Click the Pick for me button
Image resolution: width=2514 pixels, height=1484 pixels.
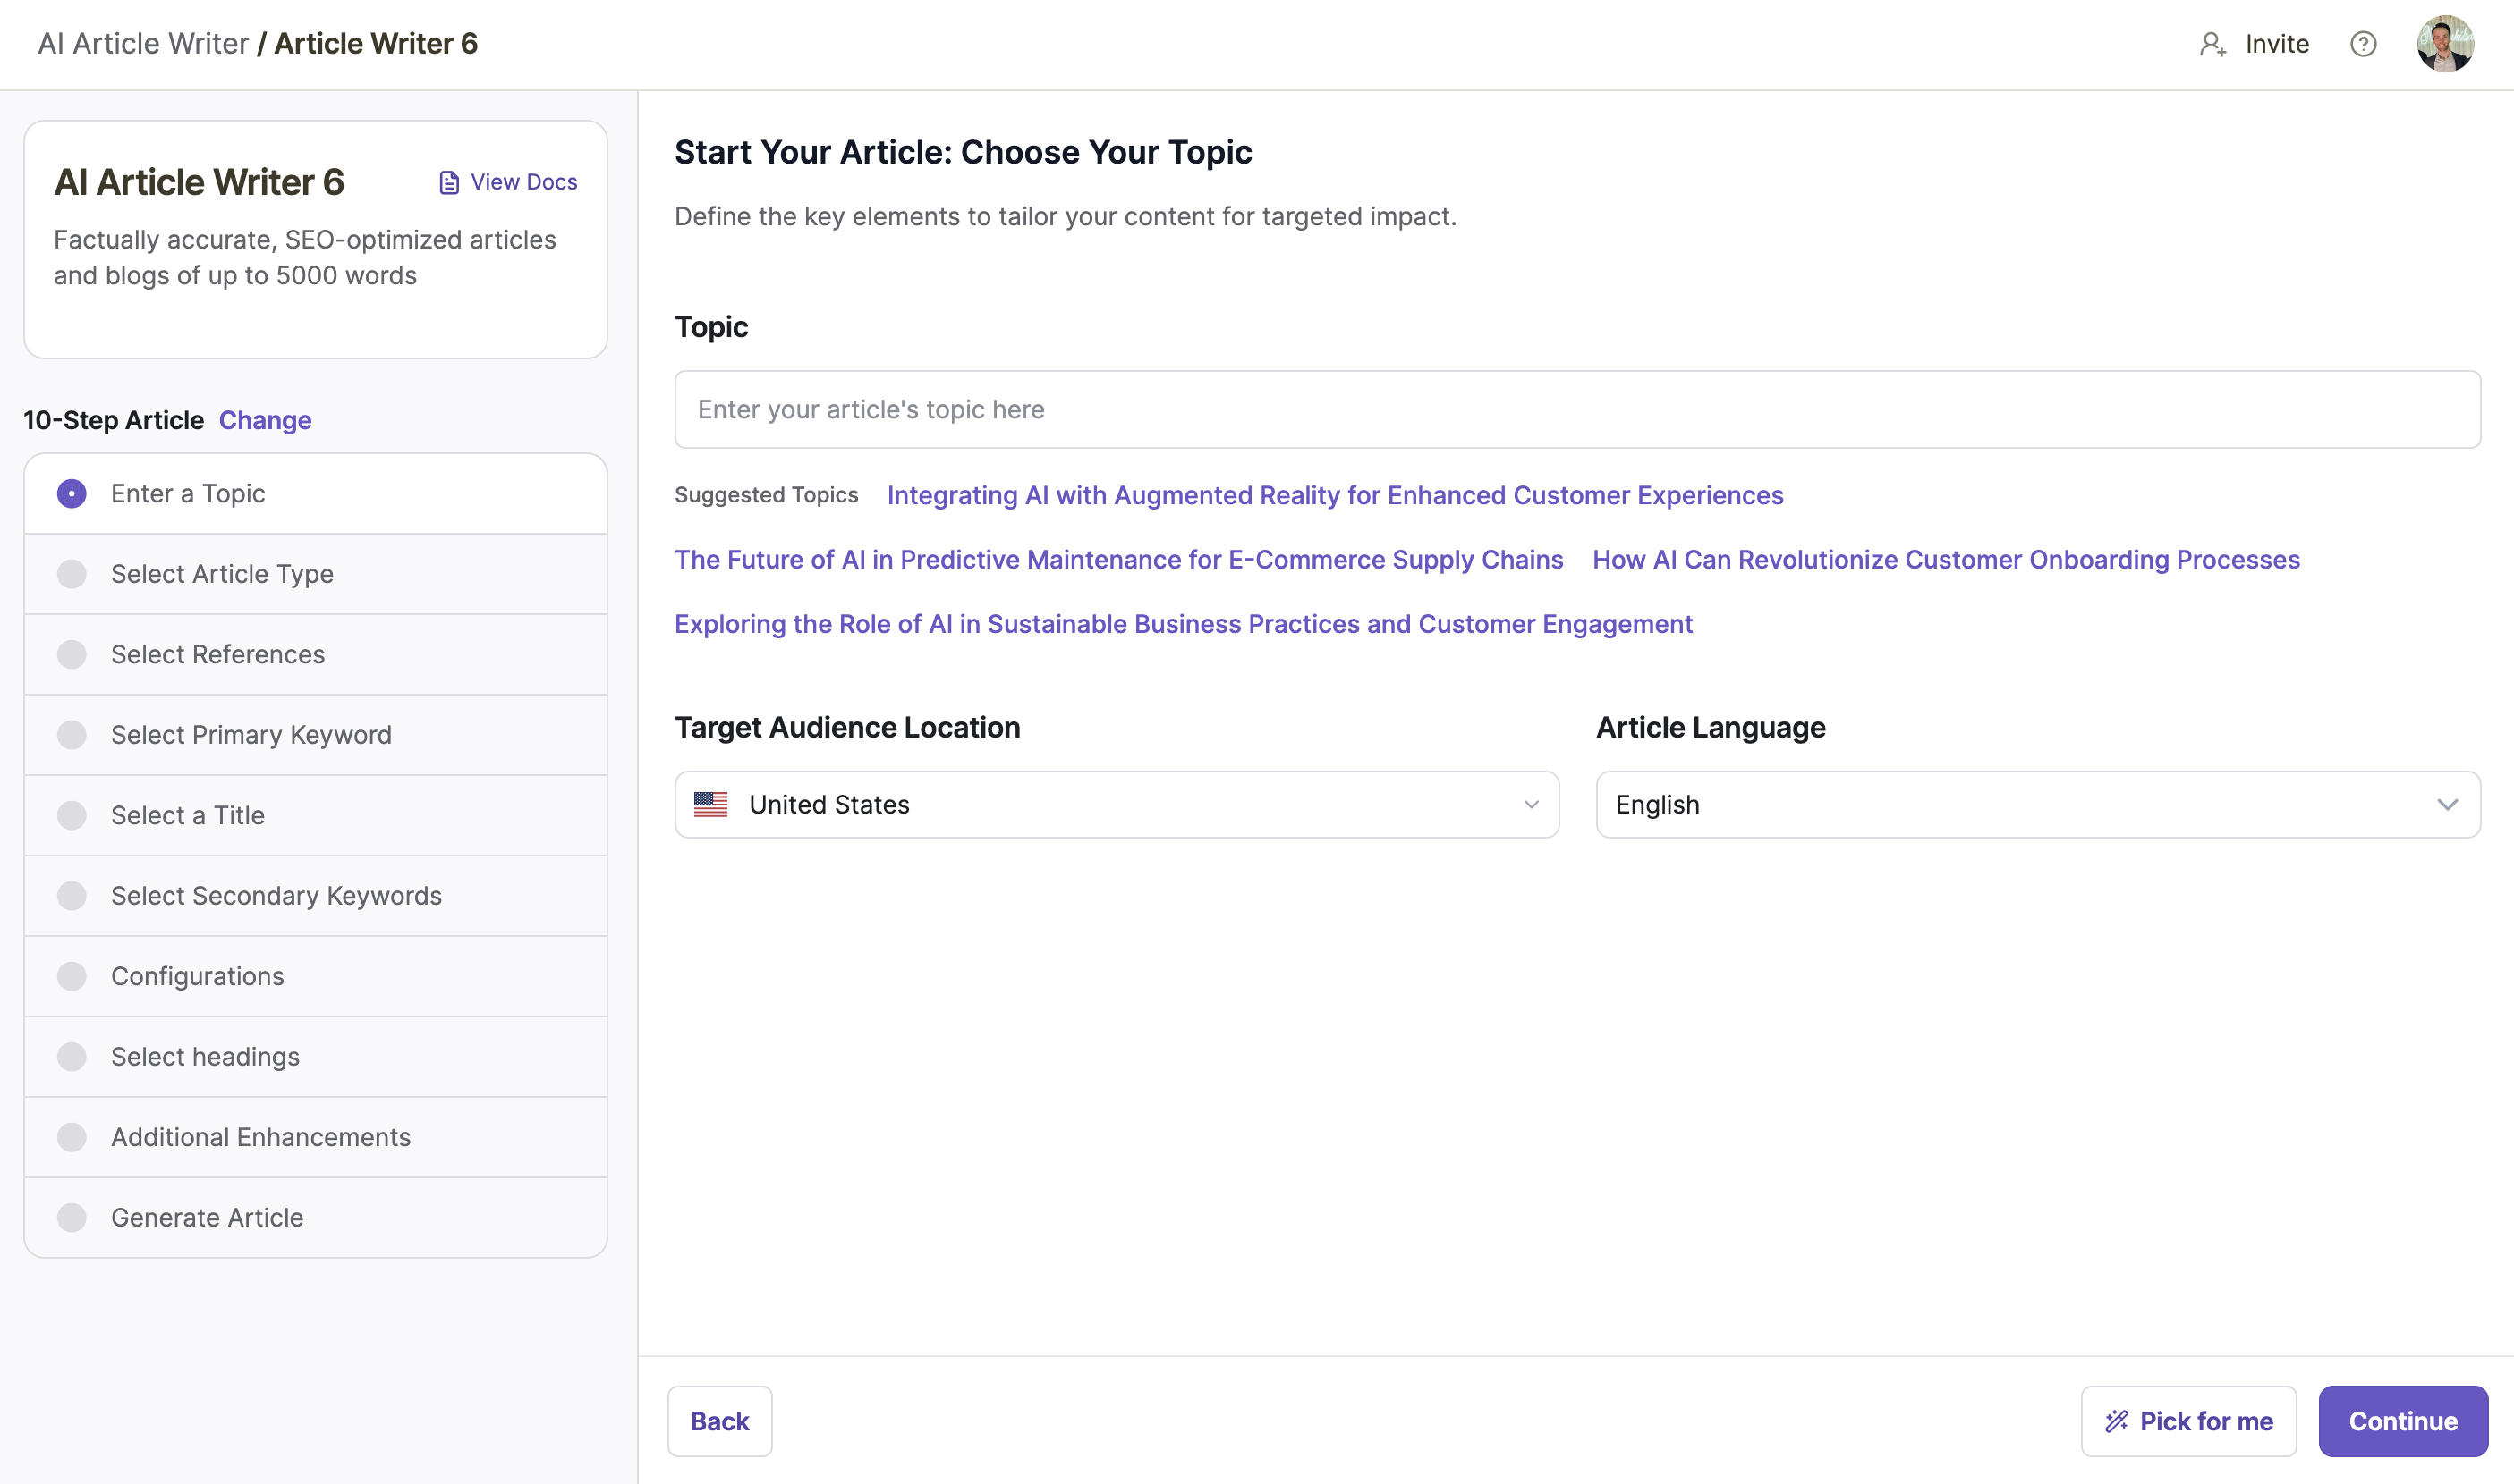(x=2188, y=1421)
